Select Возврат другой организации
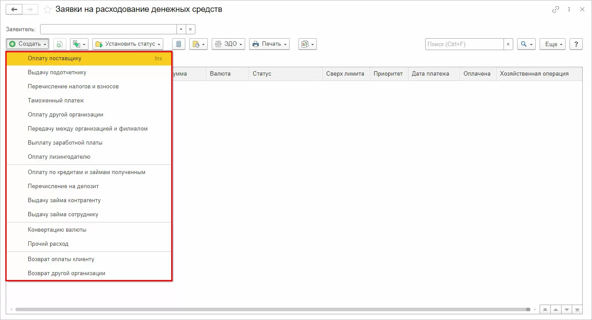This screenshot has width=592, height=320. click(x=89, y=273)
